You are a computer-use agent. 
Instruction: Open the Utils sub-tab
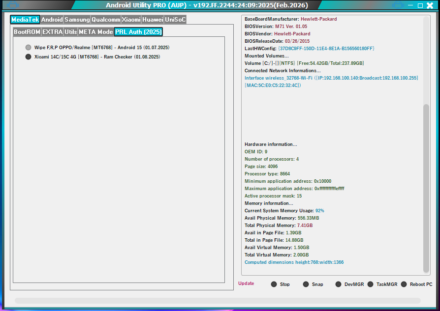pos(71,32)
